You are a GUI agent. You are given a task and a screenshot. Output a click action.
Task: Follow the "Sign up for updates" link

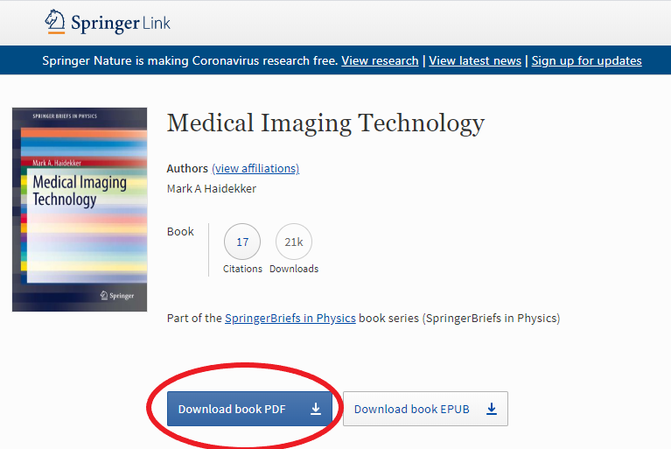(x=586, y=60)
